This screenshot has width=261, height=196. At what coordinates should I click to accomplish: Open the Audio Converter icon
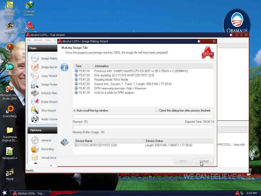pyautogui.click(x=35, y=119)
